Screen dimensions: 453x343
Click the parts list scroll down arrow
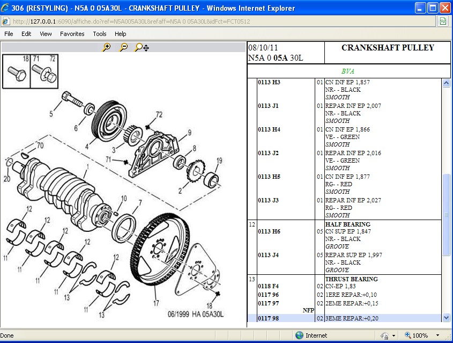(446, 318)
